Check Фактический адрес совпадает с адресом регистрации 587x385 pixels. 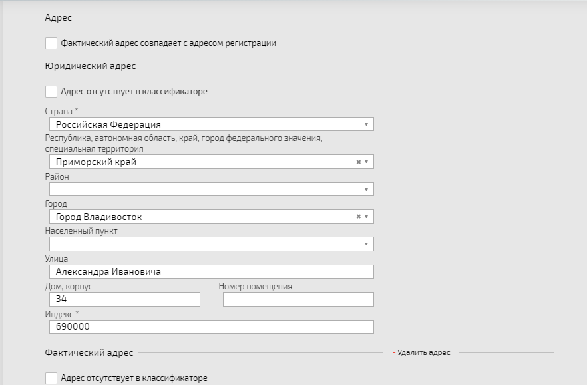51,43
